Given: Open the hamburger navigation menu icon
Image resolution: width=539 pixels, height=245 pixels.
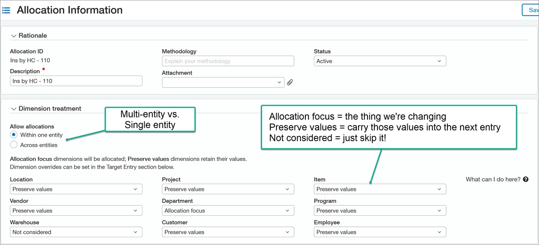Looking at the screenshot, I should click(6, 10).
